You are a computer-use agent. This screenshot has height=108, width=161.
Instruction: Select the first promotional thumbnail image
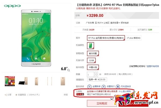click(10, 81)
